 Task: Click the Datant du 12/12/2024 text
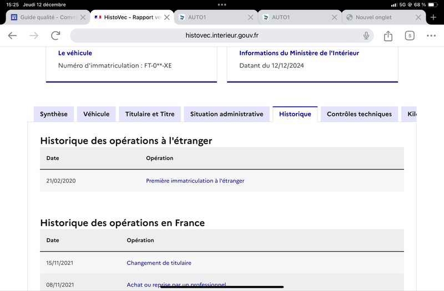tap(271, 65)
